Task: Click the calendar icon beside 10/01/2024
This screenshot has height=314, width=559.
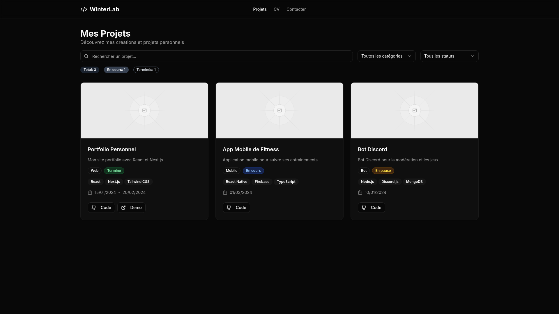Action: [360, 192]
